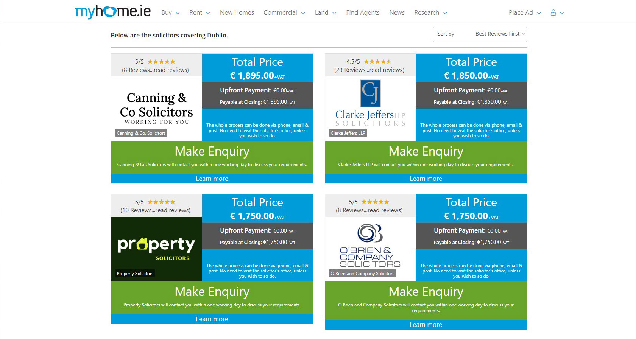Click the solicitors covering Dublin heading
The width and height of the screenshot is (636, 339).
click(x=169, y=35)
